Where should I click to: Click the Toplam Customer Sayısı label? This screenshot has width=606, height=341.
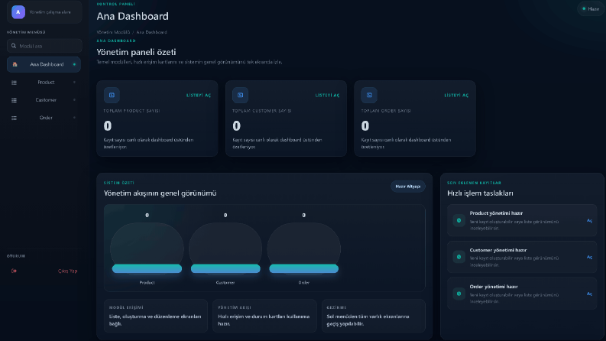[x=262, y=111]
